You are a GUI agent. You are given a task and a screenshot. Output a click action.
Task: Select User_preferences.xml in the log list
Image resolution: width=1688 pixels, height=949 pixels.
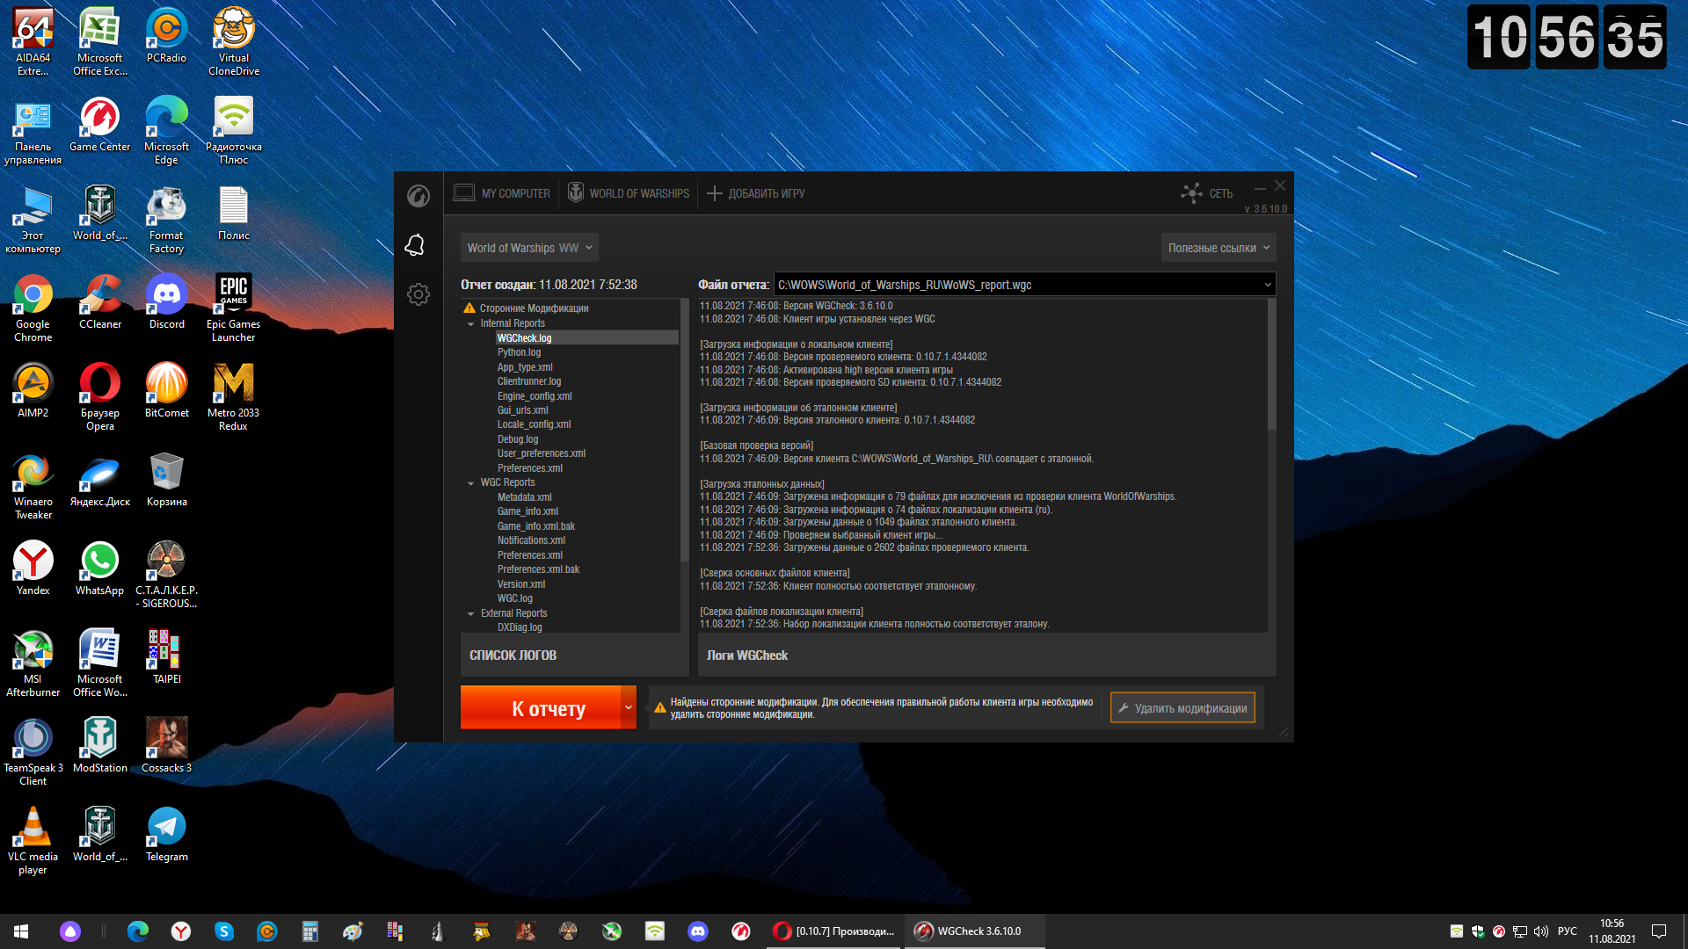click(x=542, y=453)
